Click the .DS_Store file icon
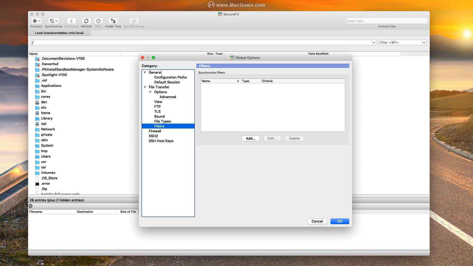This screenshot has width=473, height=266. pos(37,178)
